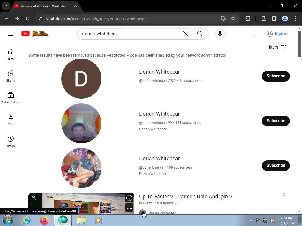Reload the YouTube page
Image resolution: width=302 pixels, height=226 pixels.
pyautogui.click(x=28, y=19)
